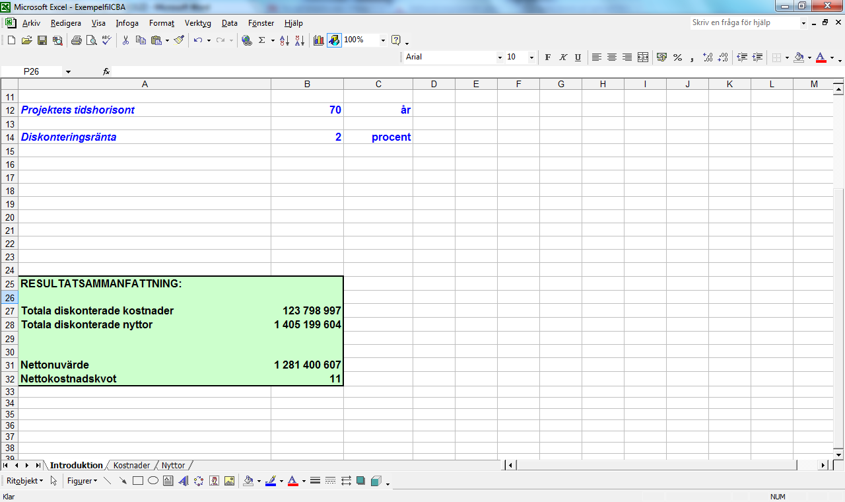Align cell text right

(627, 57)
